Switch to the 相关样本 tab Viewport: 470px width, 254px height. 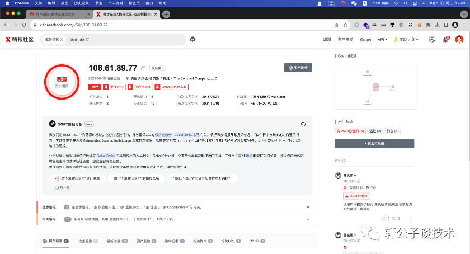203,241
